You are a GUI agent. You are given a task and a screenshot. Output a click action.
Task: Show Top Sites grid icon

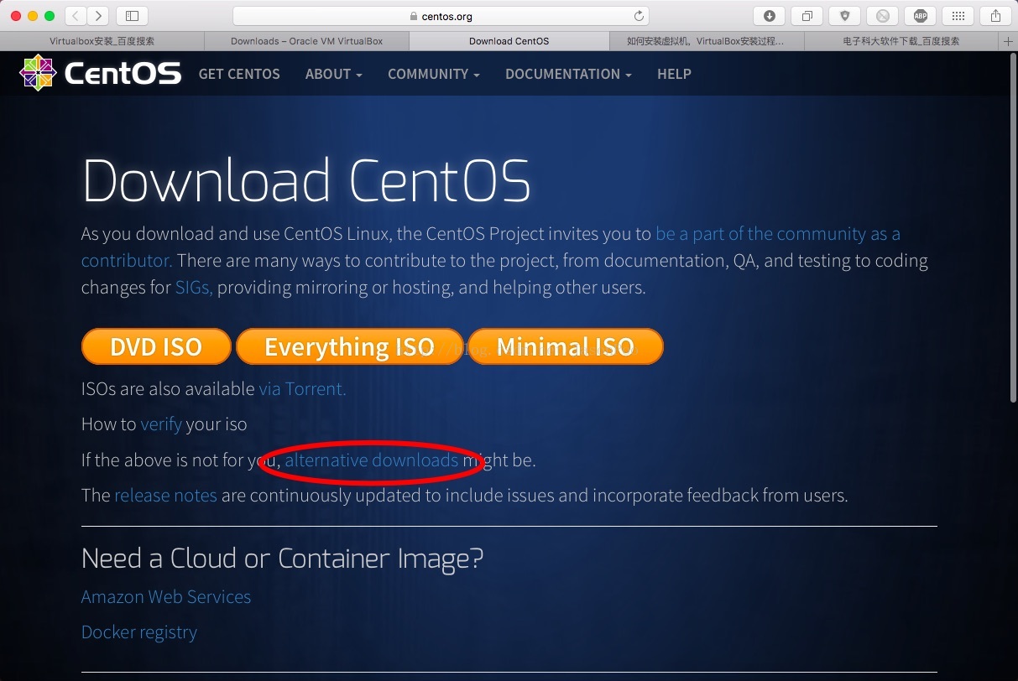pyautogui.click(x=958, y=15)
